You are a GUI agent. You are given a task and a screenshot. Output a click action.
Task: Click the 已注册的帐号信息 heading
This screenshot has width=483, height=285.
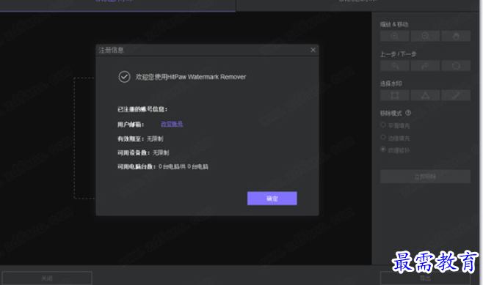pyautogui.click(x=142, y=109)
